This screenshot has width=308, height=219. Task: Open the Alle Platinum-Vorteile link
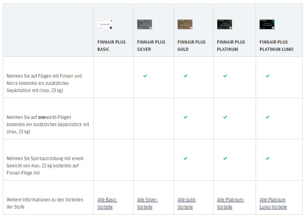(231, 203)
